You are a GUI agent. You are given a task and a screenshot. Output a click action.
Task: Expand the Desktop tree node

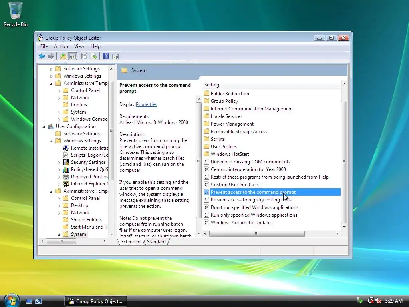coord(59,206)
